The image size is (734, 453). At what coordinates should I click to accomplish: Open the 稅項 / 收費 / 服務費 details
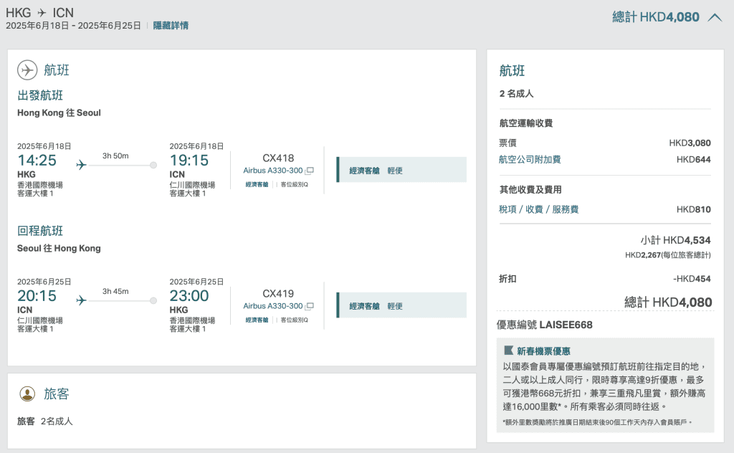tap(538, 209)
